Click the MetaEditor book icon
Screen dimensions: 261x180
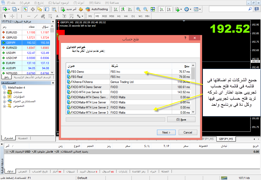(x=81, y=9)
